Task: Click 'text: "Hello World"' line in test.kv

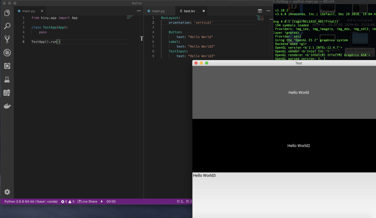Action: point(195,37)
